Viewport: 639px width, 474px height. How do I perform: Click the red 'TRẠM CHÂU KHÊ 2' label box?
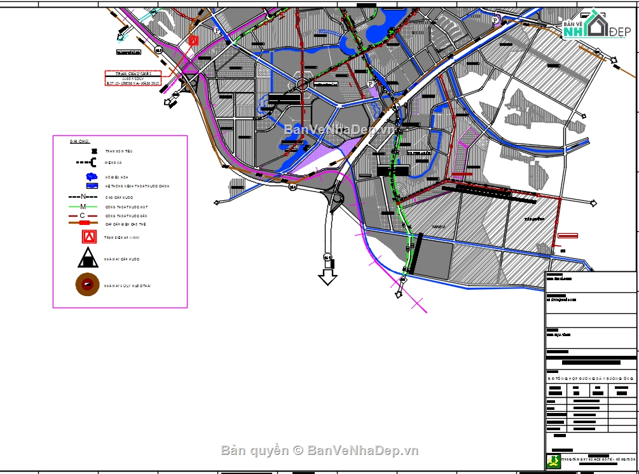click(x=133, y=78)
